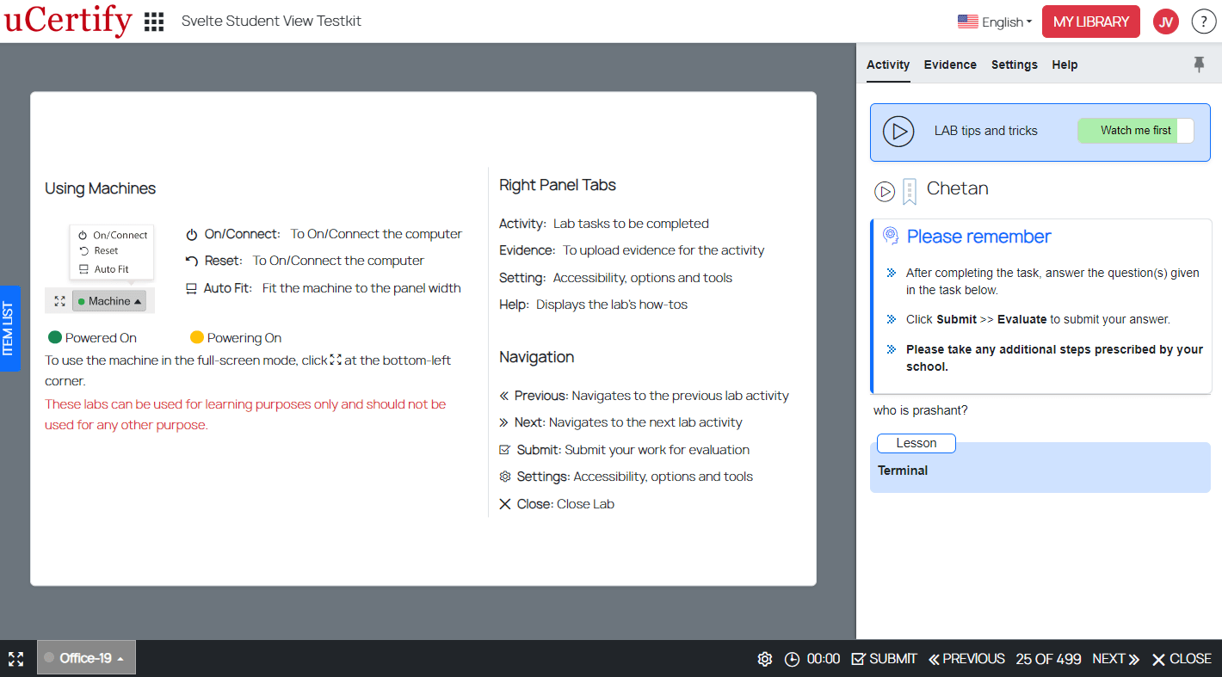Play the LAB tips and tricks video

[x=898, y=132]
